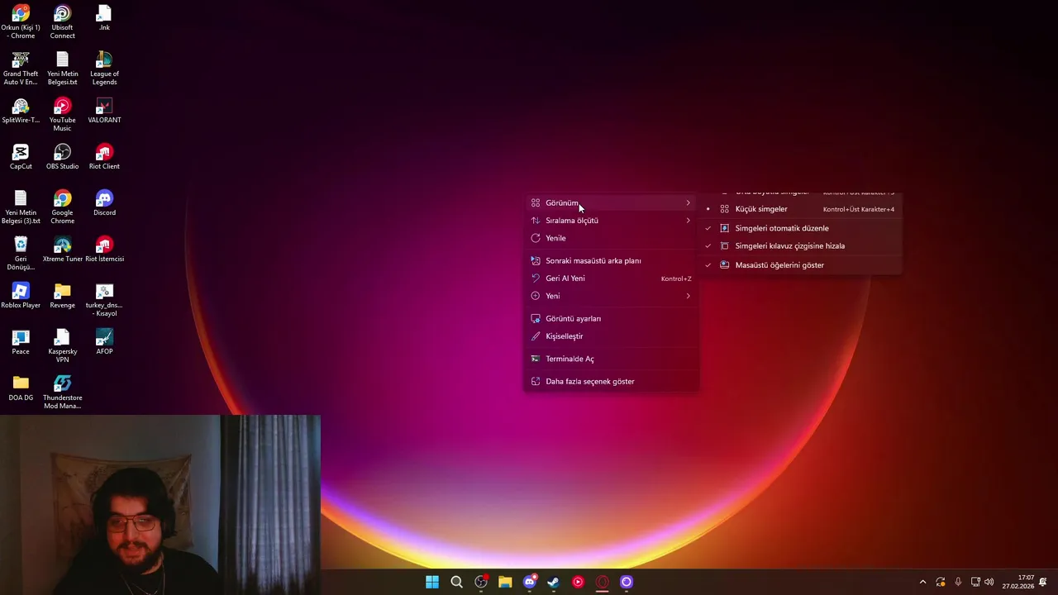Open Orkun (Kişi 1) Chrome desktop shortcut
The height and width of the screenshot is (595, 1058).
(21, 22)
